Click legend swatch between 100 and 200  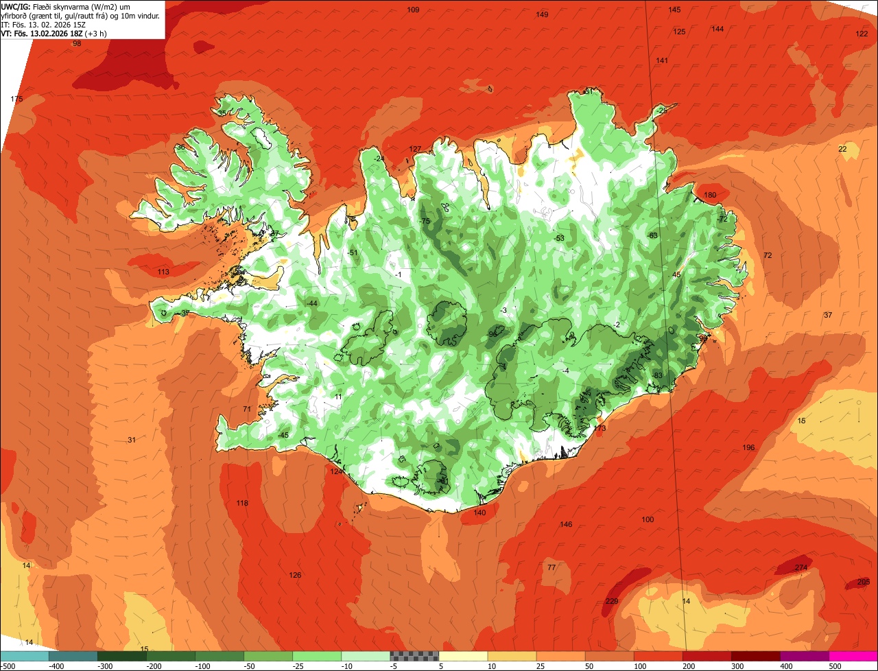658,656
